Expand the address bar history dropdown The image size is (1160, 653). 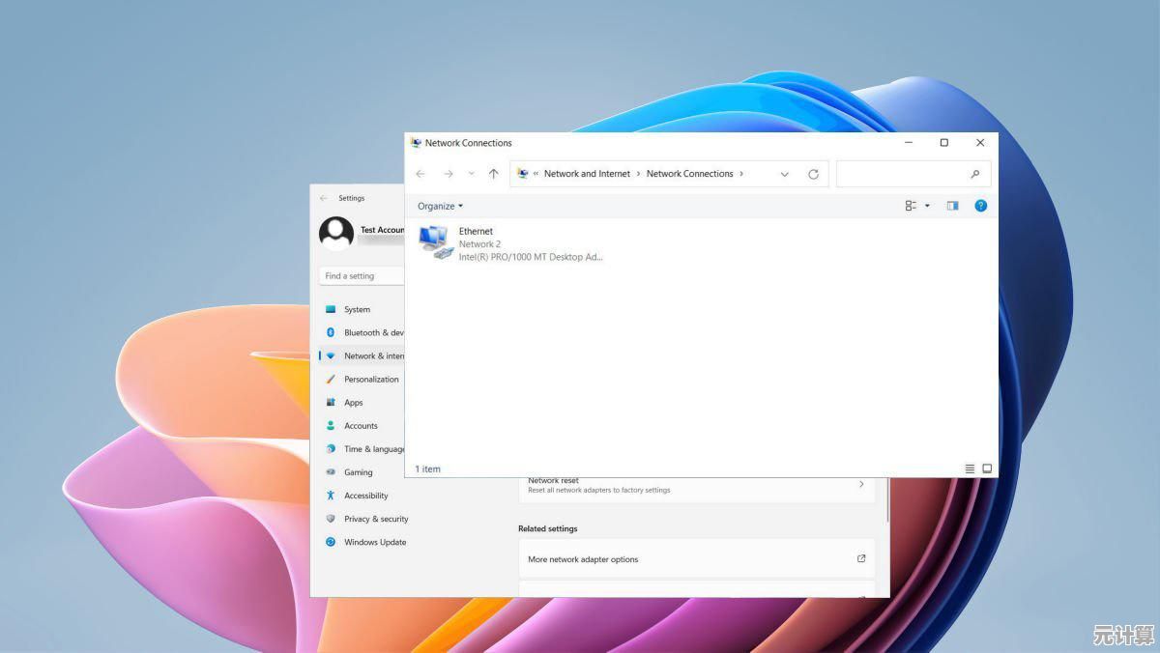784,174
